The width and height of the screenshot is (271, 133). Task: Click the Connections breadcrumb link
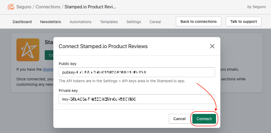pos(48,7)
